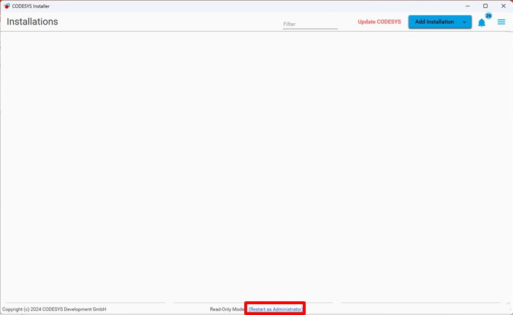The height and width of the screenshot is (315, 513).
Task: Open the notifications bell icon
Action: tap(481, 23)
